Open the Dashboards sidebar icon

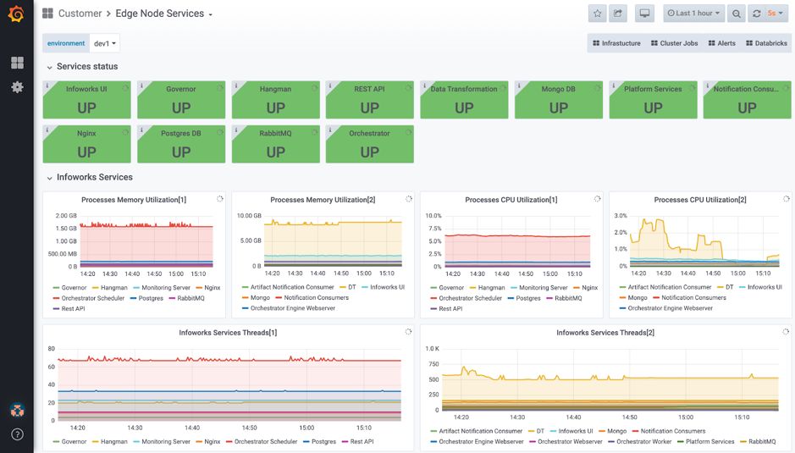pos(17,63)
